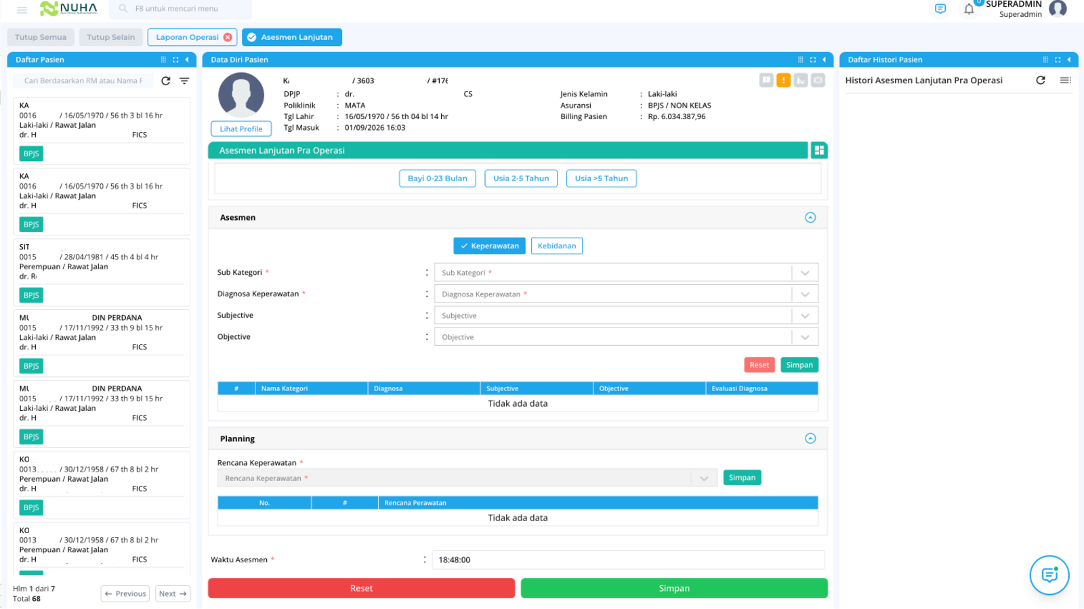Screen dimensions: 1084x609
Task: Open the chat messages icon in header
Action: click(x=940, y=9)
